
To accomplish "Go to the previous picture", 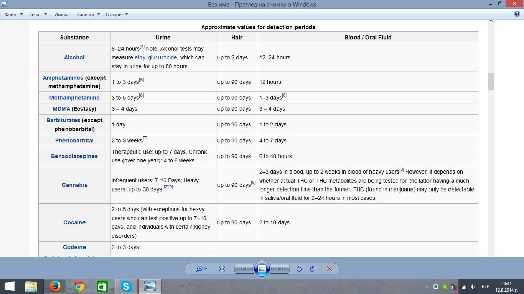I will [243, 269].
